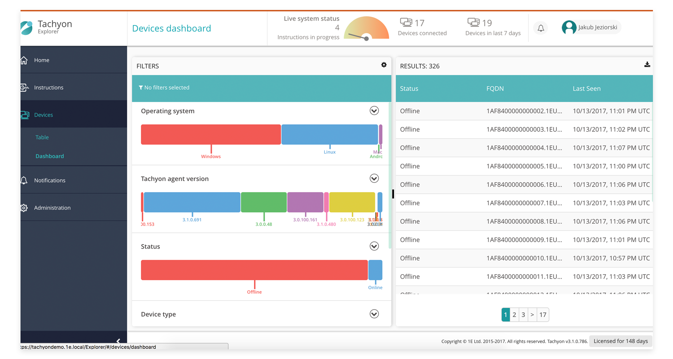Filter by Linux blue bar segment
This screenshot has height=359, width=673.
[330, 135]
